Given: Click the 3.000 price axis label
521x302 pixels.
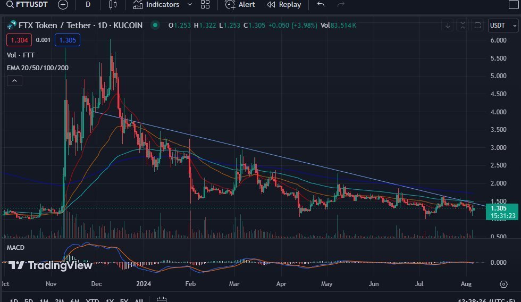Looking at the screenshot, I should coord(499,147).
